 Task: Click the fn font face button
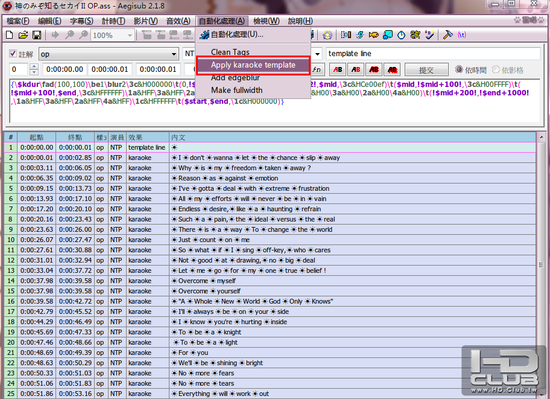317,69
